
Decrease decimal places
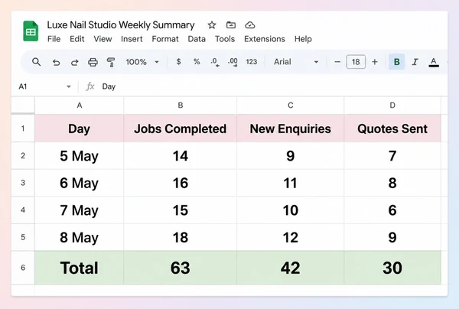tap(214, 62)
